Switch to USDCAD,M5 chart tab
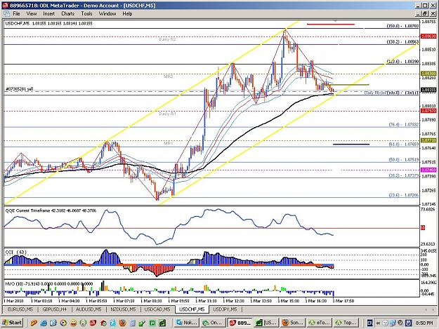This screenshot has height=329, width=439. (x=157, y=309)
